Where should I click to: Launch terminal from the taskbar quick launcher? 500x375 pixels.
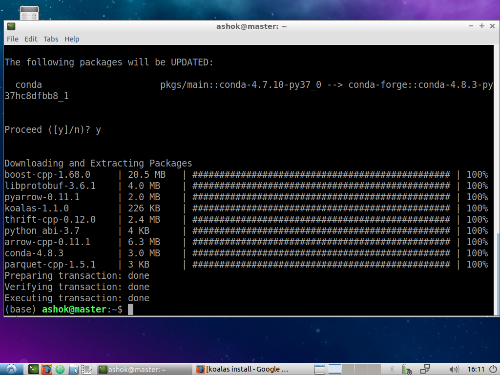[33, 369]
